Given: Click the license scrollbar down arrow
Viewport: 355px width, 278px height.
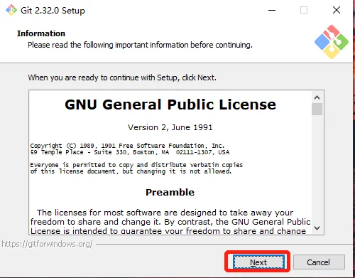Looking at the screenshot, I should click(317, 228).
